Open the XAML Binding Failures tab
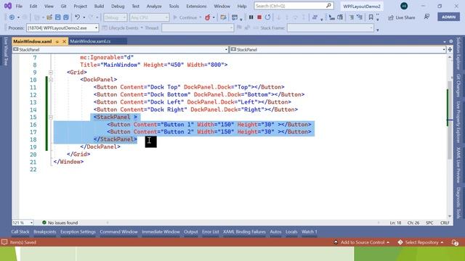This screenshot has width=465, height=261. [x=244, y=232]
